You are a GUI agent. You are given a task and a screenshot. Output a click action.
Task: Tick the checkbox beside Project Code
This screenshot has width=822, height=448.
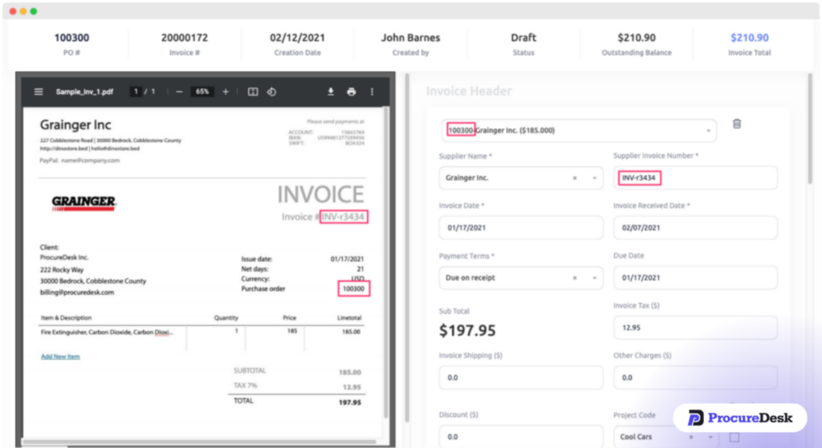(x=734, y=438)
